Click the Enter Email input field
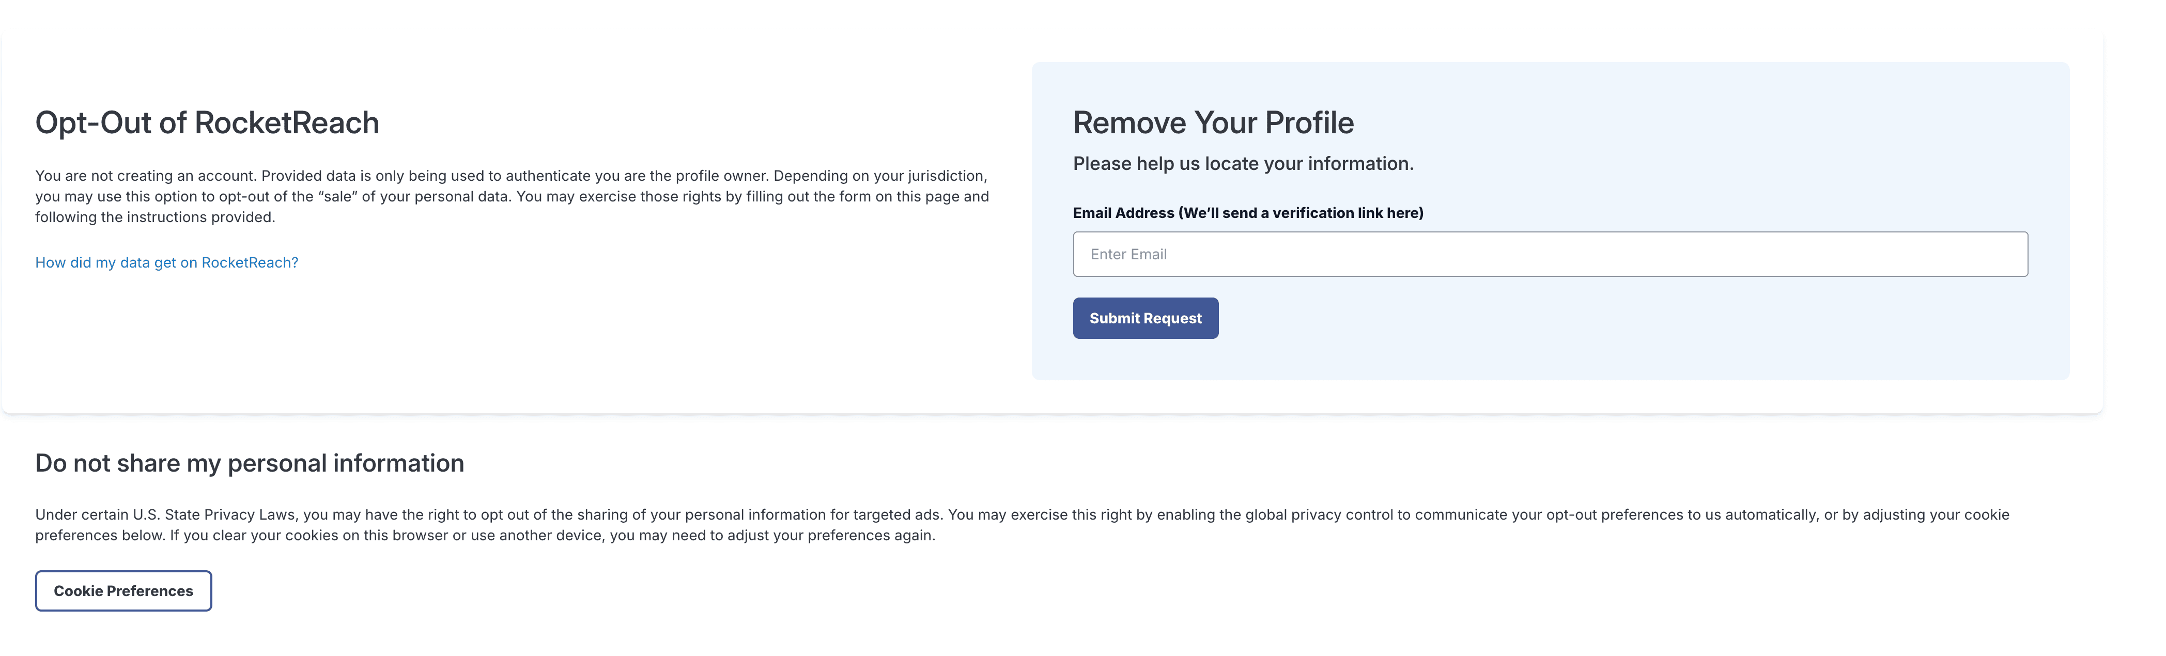 (1550, 254)
